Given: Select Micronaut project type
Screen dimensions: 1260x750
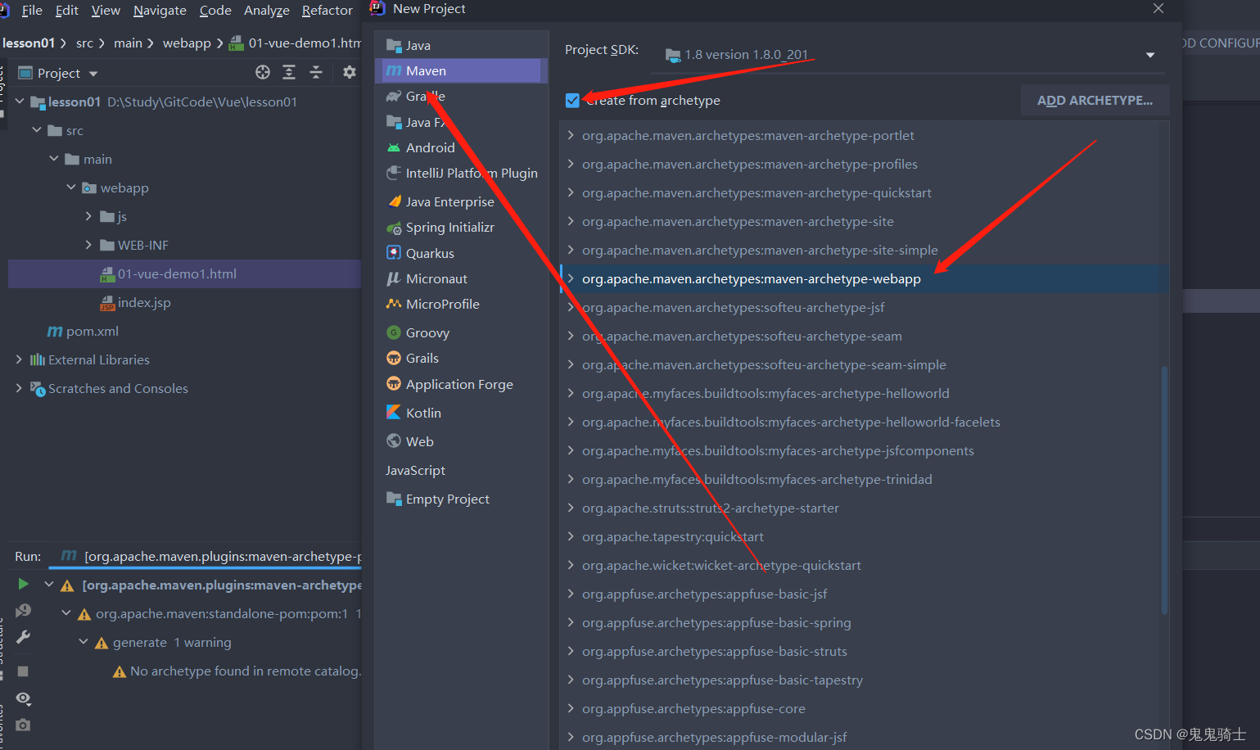Looking at the screenshot, I should click(461, 278).
